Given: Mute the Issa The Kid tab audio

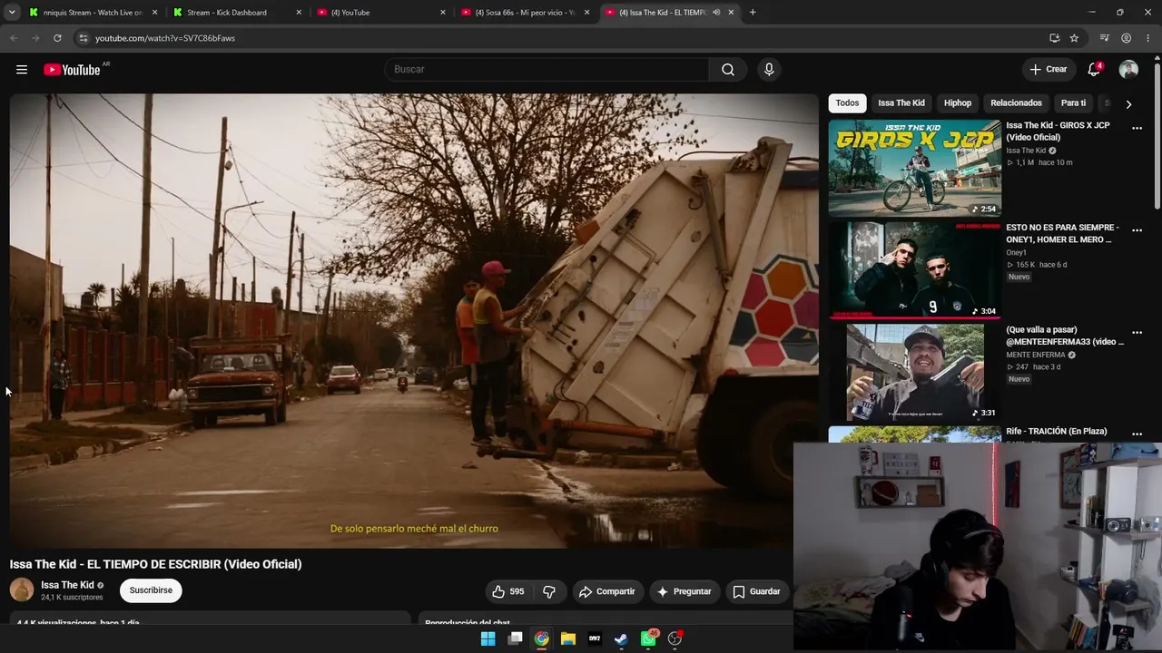Looking at the screenshot, I should [x=716, y=13].
